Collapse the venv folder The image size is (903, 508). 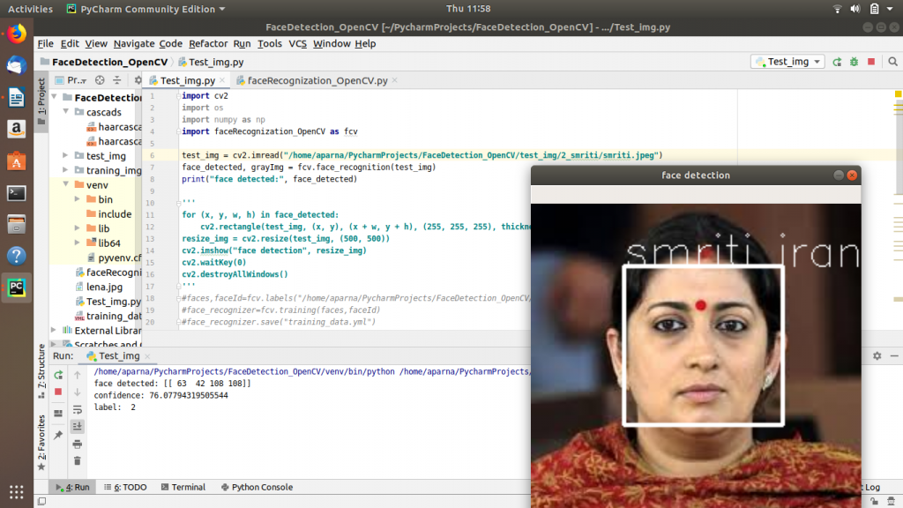pyautogui.click(x=66, y=184)
